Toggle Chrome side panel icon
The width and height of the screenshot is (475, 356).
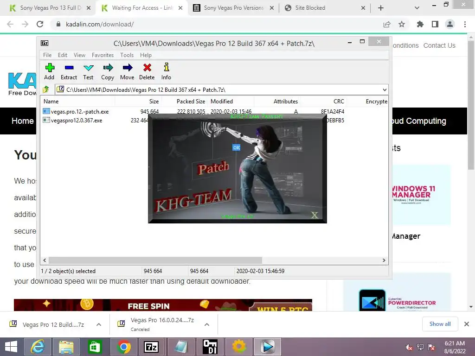point(435,24)
